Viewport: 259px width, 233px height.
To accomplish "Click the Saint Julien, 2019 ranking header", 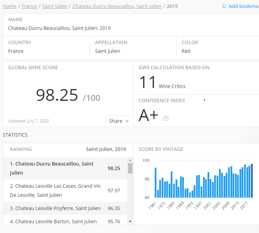I will pos(106,149).
